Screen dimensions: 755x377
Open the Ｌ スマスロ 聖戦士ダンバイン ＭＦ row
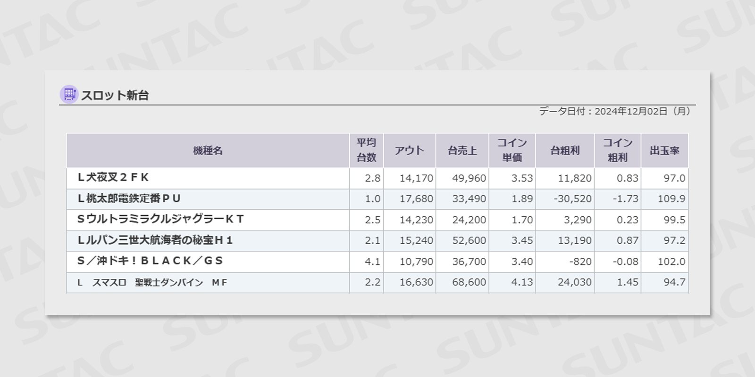[x=377, y=282]
